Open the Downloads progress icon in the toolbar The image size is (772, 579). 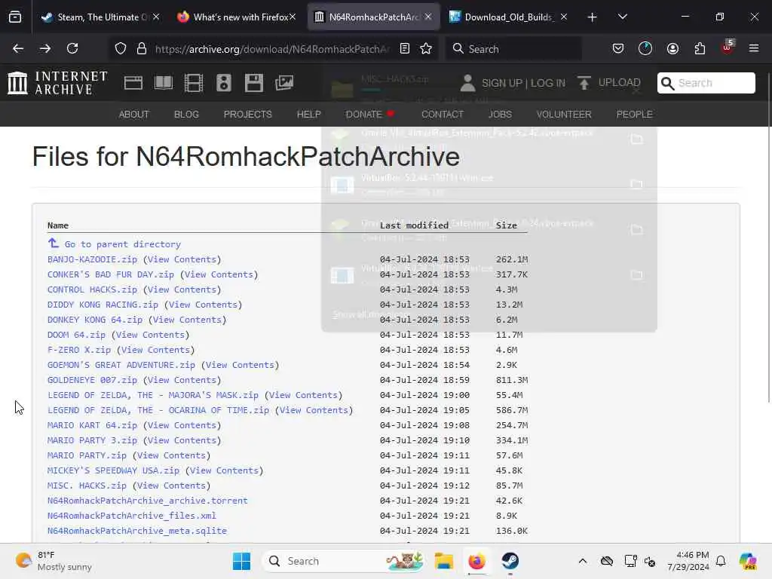pyautogui.click(x=645, y=49)
